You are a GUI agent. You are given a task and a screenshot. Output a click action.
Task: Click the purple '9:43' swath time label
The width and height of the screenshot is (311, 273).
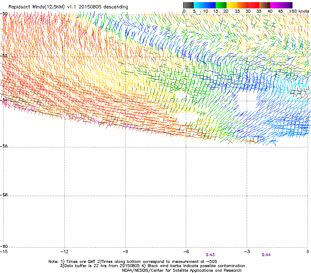pos(210,255)
